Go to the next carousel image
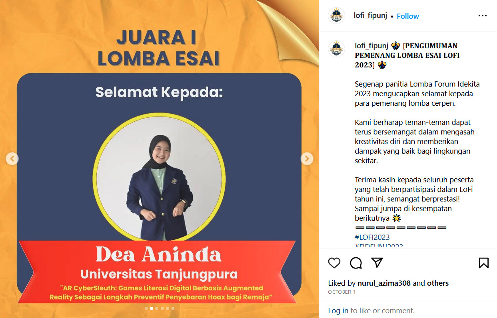The height and width of the screenshot is (318, 497). 307,159
